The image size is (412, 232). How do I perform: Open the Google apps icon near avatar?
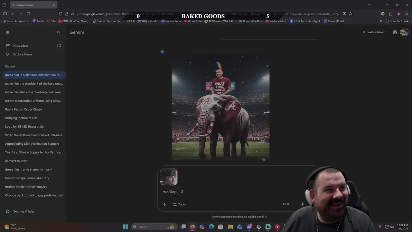(x=395, y=32)
